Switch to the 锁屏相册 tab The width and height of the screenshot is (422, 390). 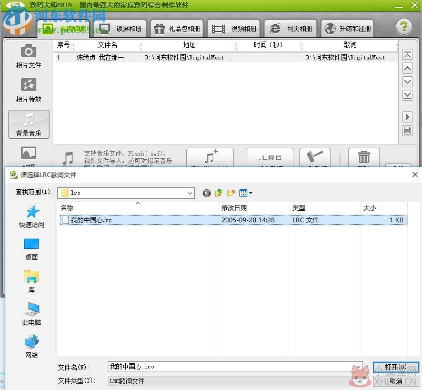(121, 28)
